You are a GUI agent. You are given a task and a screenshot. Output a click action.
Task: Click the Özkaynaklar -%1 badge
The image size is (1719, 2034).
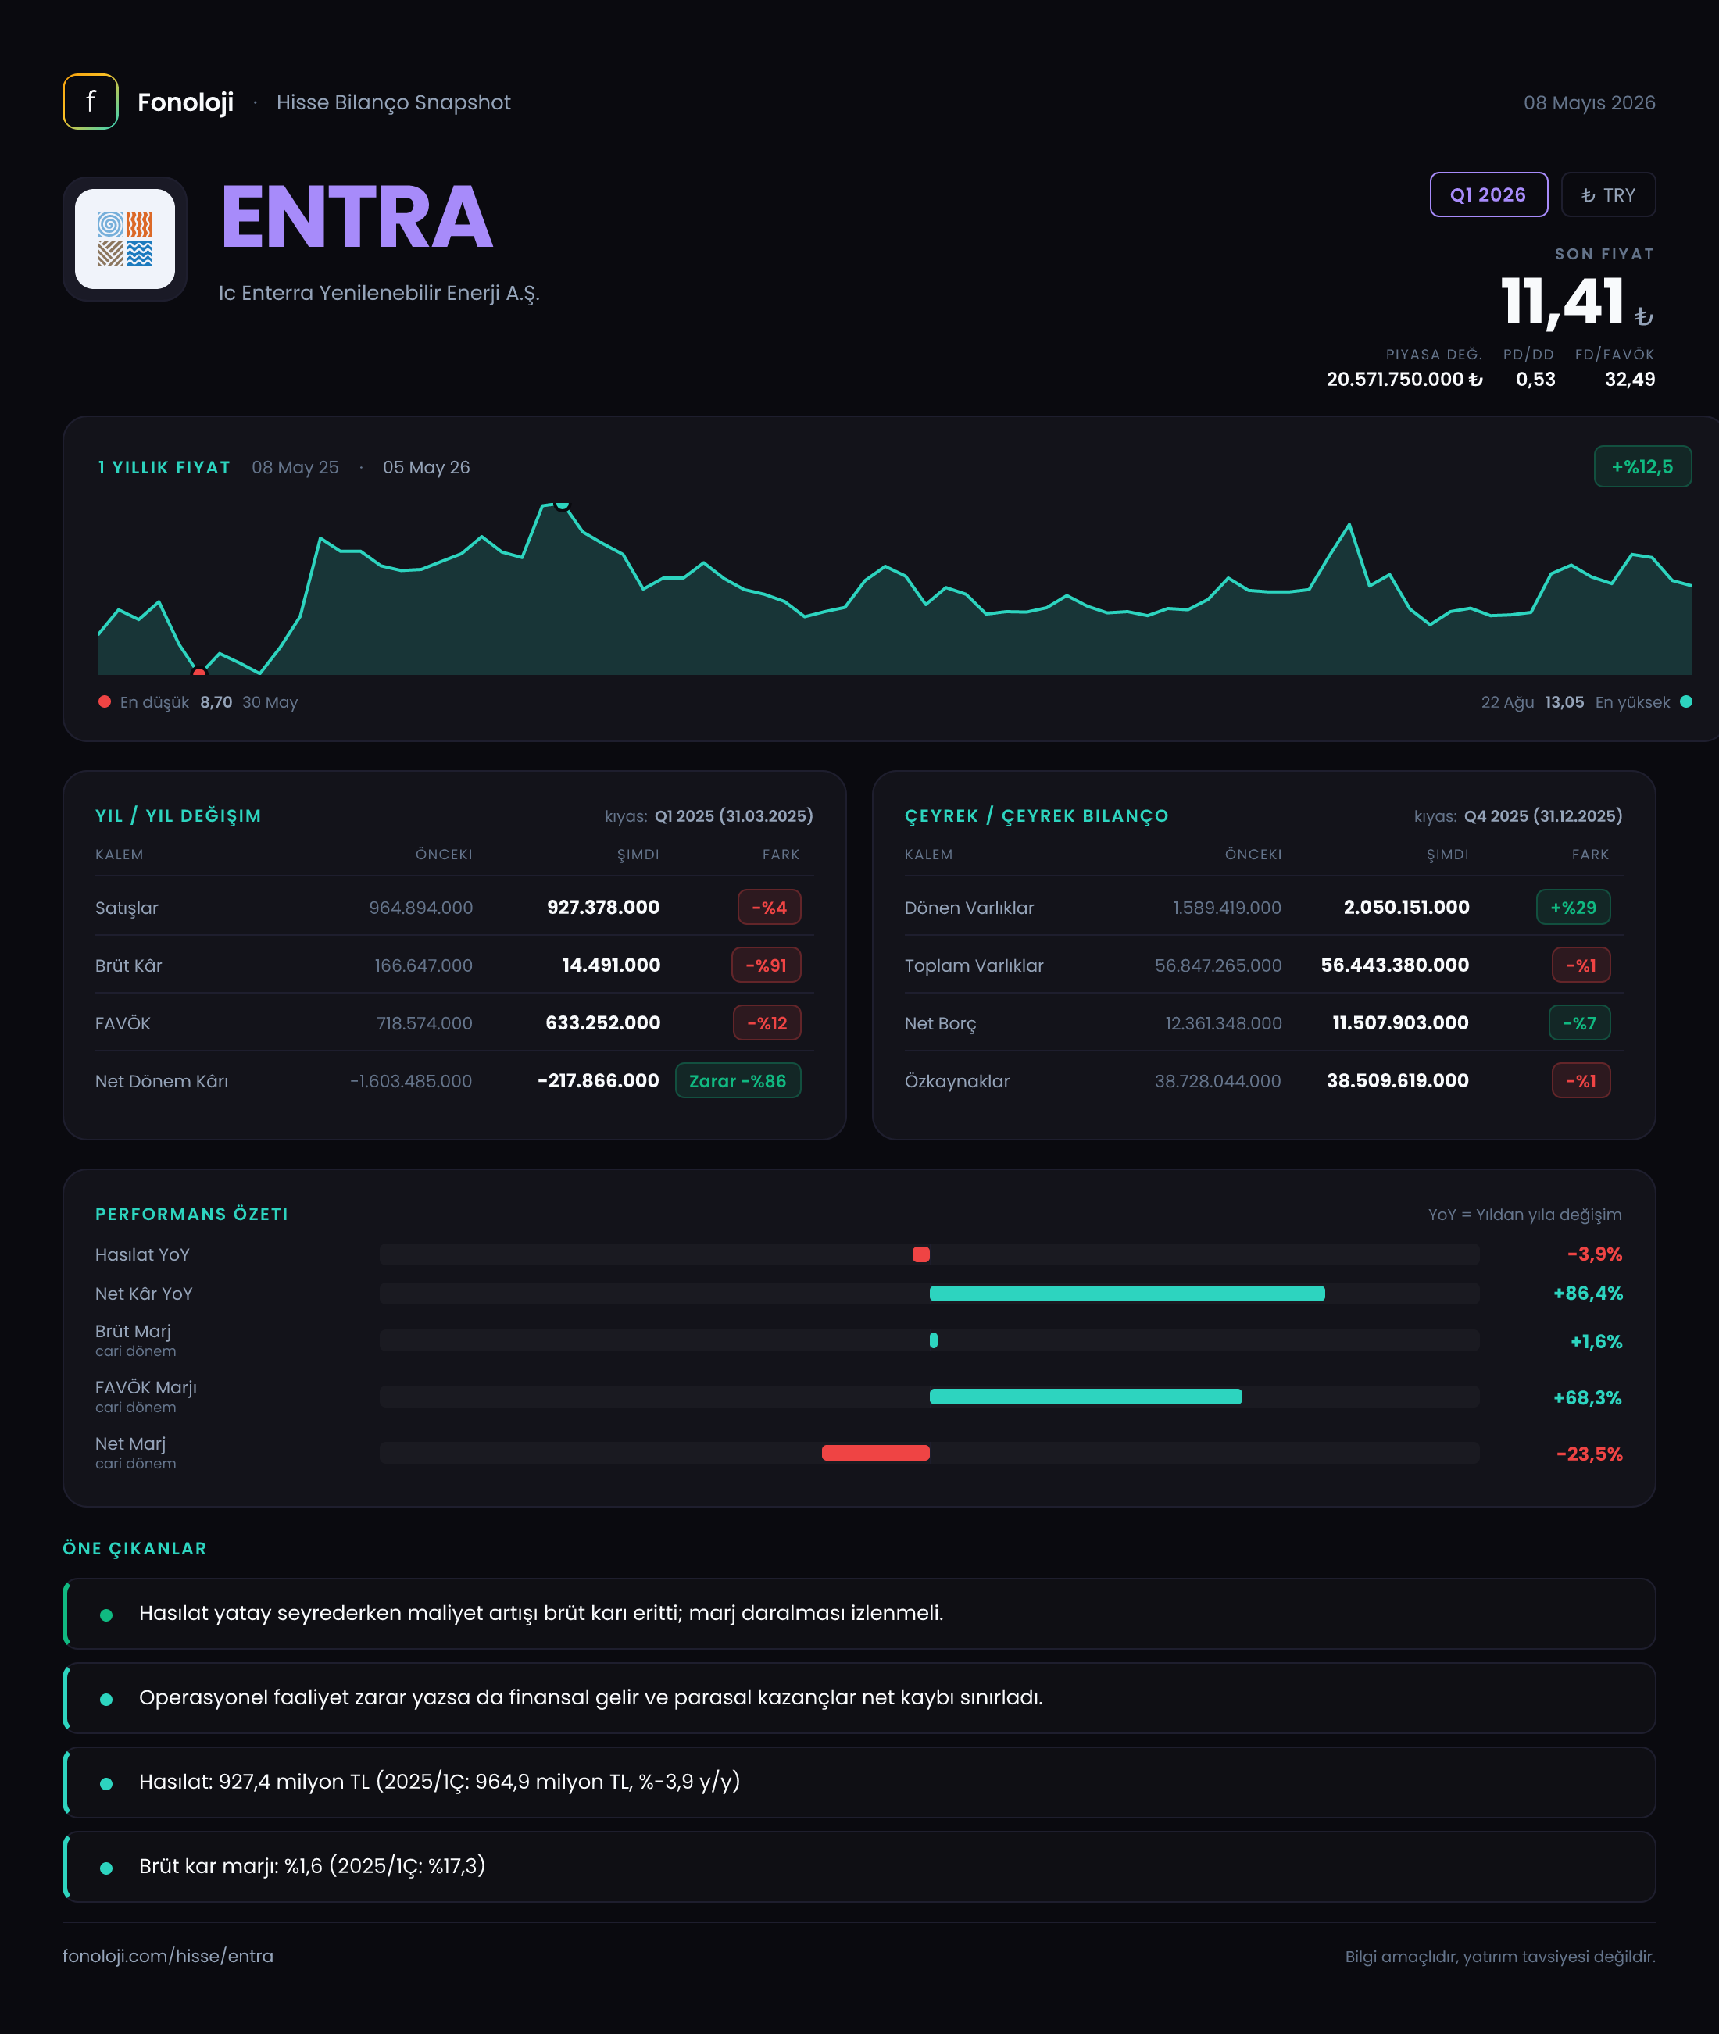(x=1581, y=1080)
